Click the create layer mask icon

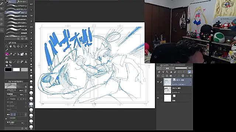coord(183,76)
